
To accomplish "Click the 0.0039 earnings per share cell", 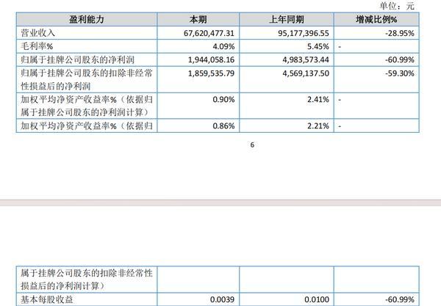I will (221, 299).
